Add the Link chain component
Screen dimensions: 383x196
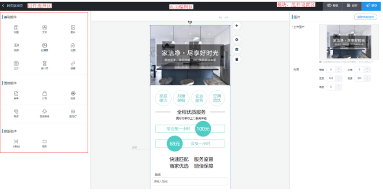tap(73, 65)
